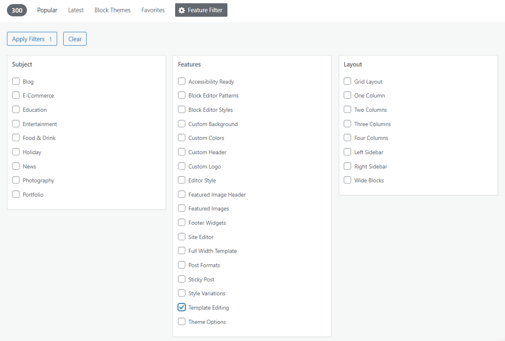
Task: Enable the E-Commerce subject filter
Action: point(16,95)
